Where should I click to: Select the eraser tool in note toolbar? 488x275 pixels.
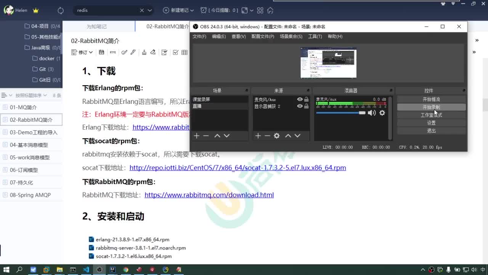[x=153, y=52]
